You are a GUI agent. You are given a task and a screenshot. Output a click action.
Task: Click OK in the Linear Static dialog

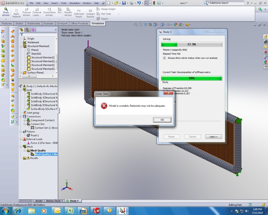(162, 120)
